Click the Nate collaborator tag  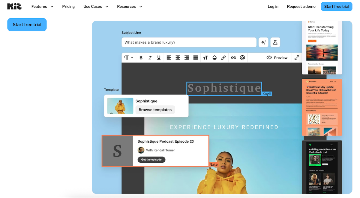click(214, 165)
